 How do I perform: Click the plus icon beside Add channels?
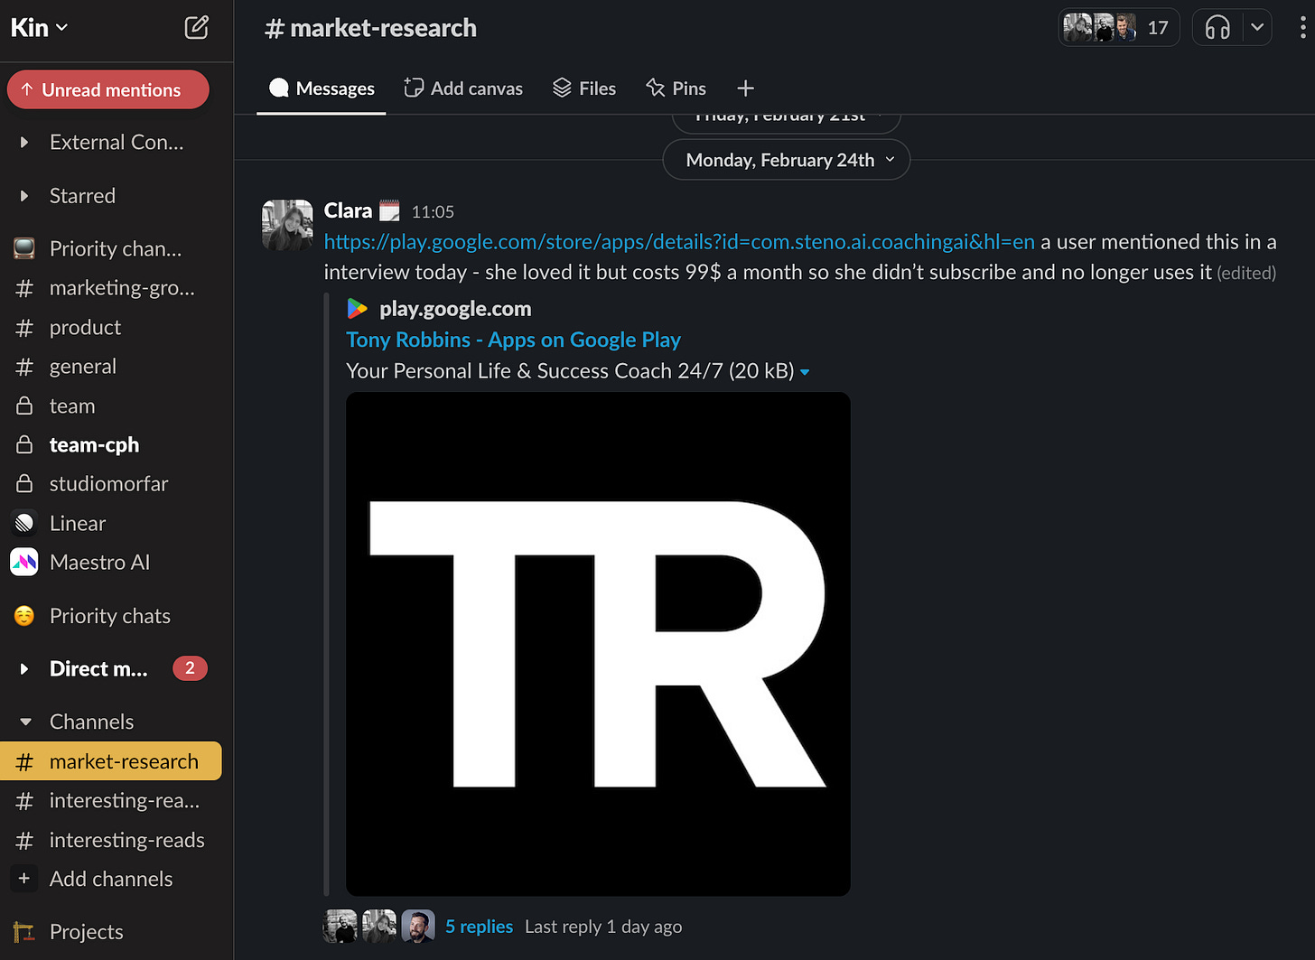(24, 879)
